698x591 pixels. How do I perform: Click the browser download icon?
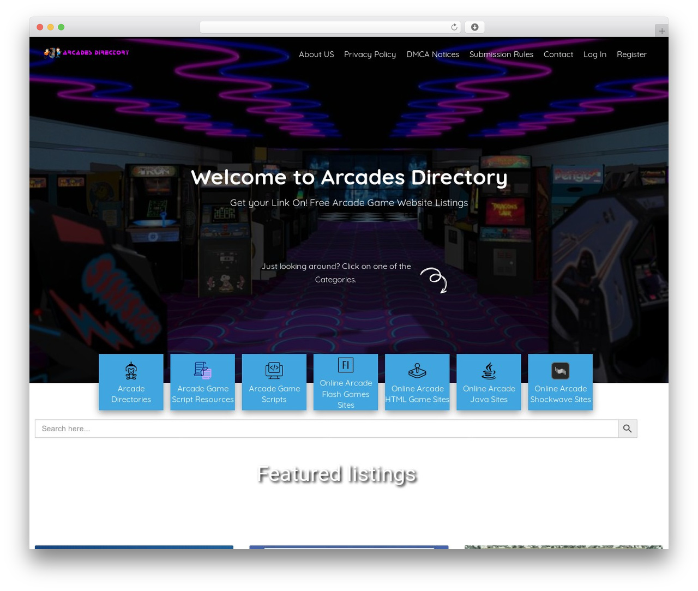point(474,27)
